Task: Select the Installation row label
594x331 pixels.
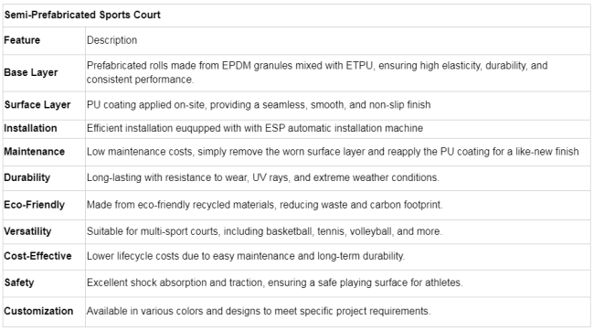Action: [x=30, y=128]
